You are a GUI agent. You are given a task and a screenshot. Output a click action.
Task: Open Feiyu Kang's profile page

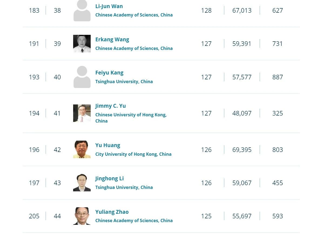[x=109, y=73]
